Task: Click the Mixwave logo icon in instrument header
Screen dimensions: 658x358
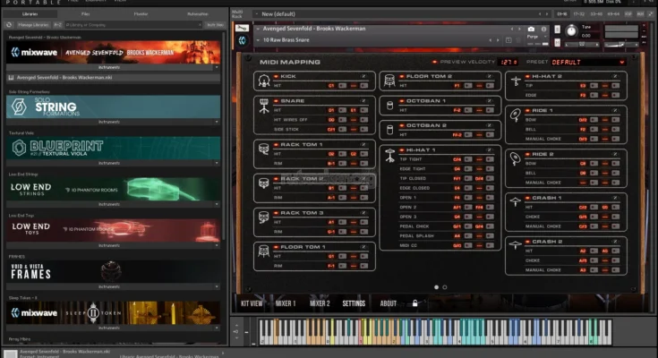Action: pos(242,40)
